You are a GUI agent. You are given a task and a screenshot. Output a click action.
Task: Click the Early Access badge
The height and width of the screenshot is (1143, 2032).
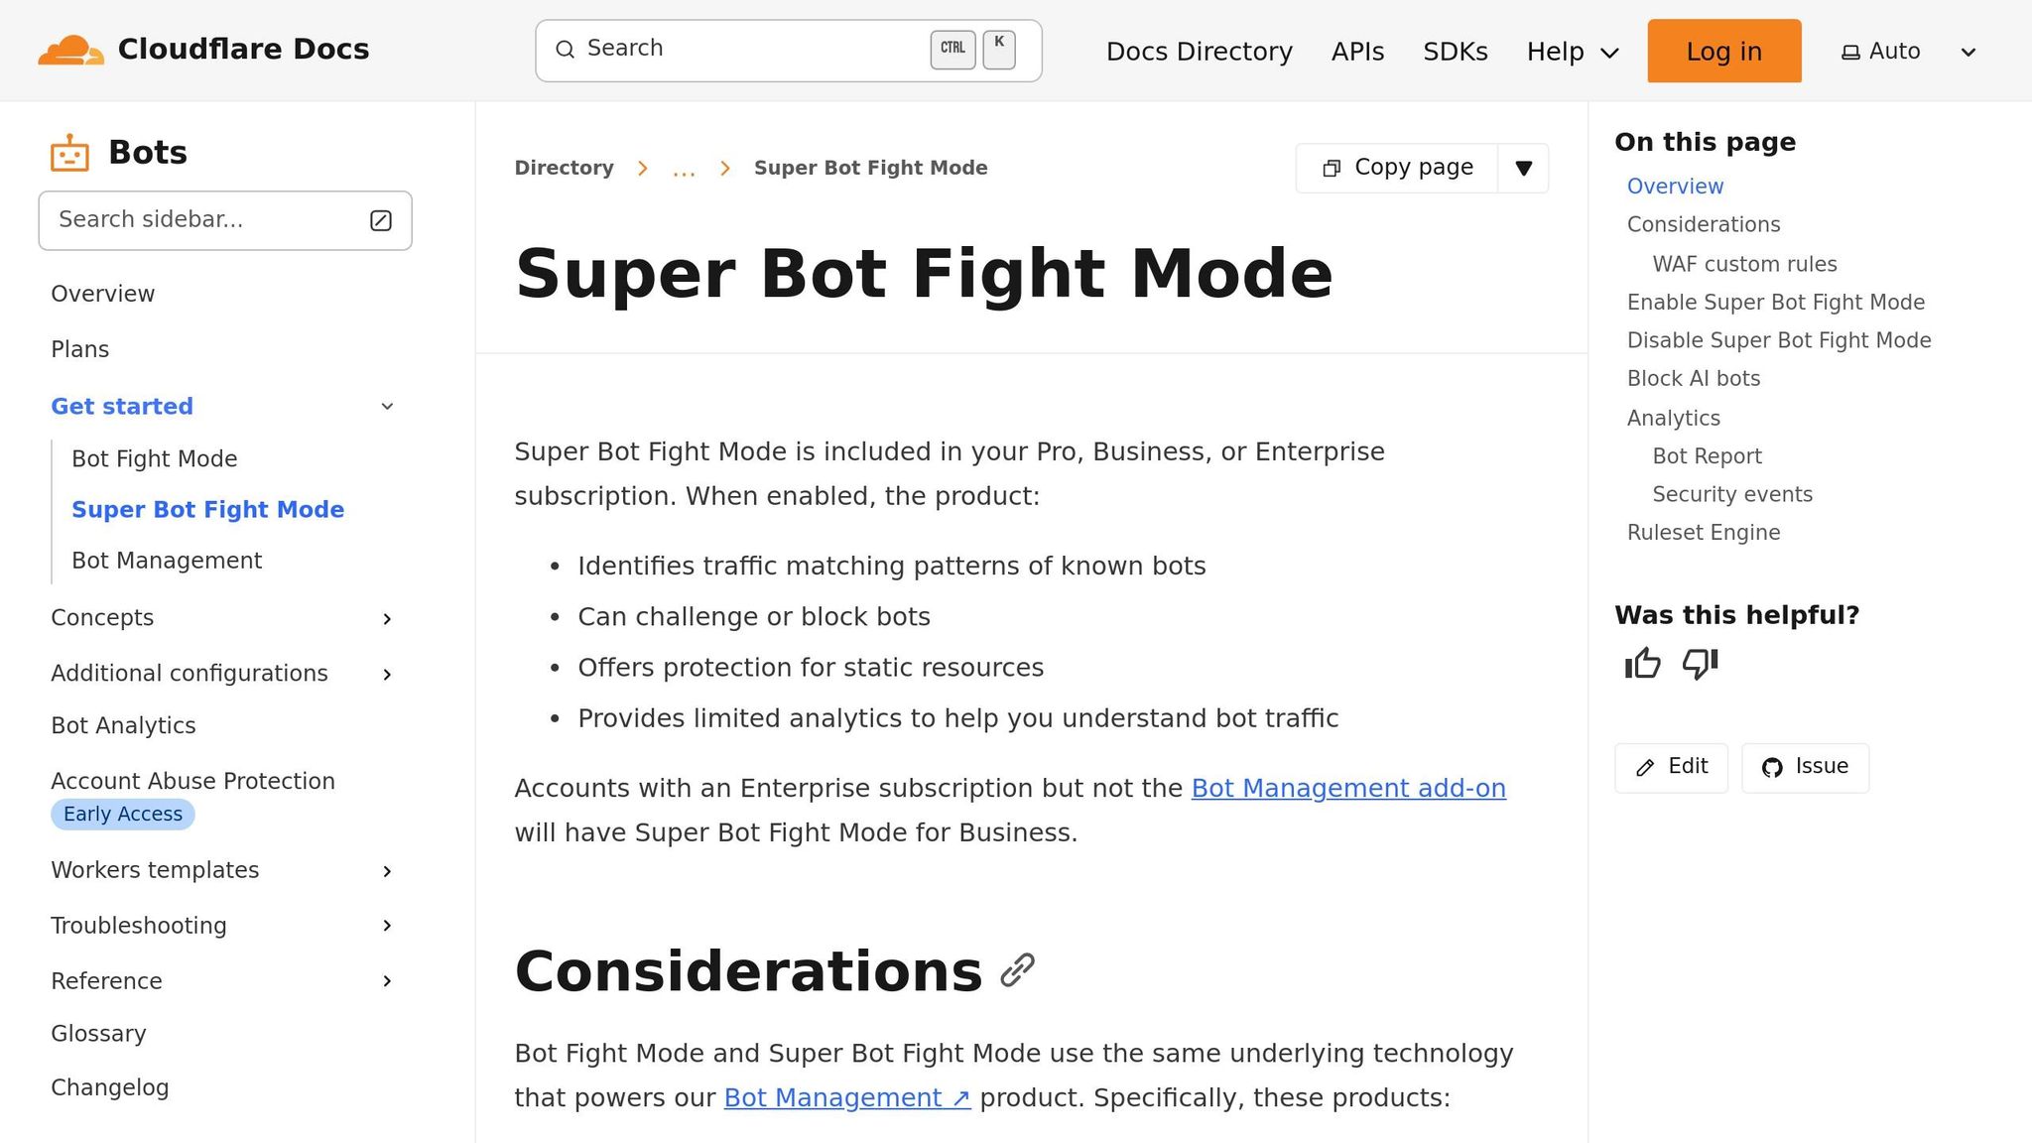point(122,814)
